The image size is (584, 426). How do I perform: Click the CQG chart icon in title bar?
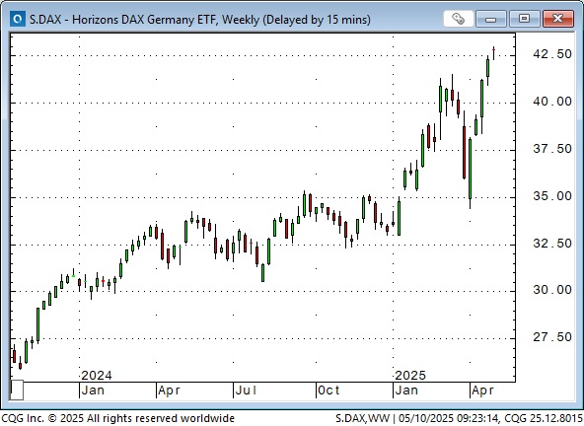point(17,19)
